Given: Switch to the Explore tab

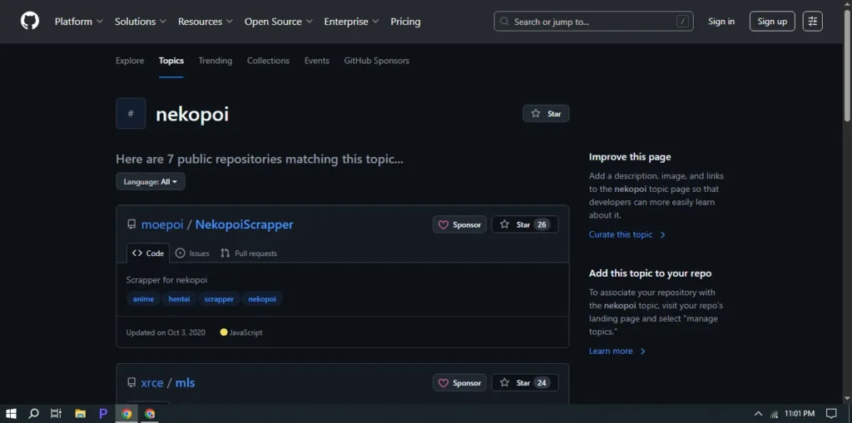Looking at the screenshot, I should (130, 61).
